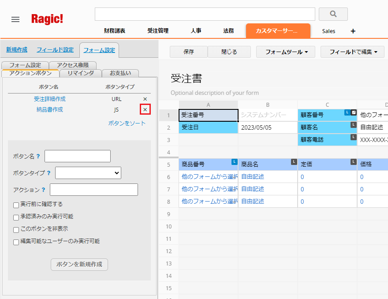Open the hamburger menu icon
This screenshot has width=388, height=299.
click(x=15, y=19)
